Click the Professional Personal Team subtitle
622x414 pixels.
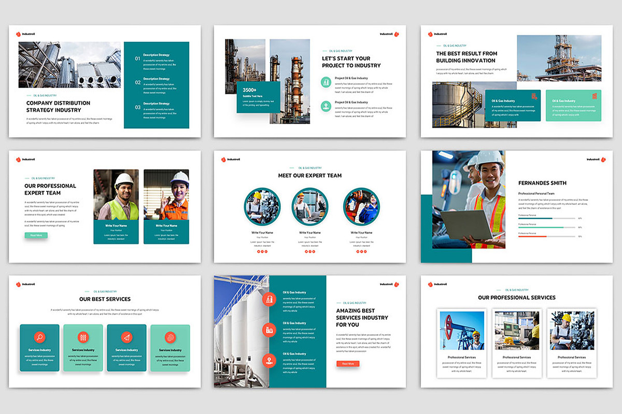click(536, 193)
